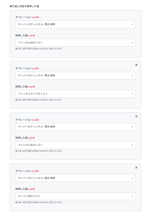Click the chevron arrow in チャンネル名のリスト field
Viewport: 148px width, 215px height.
pos(132,145)
